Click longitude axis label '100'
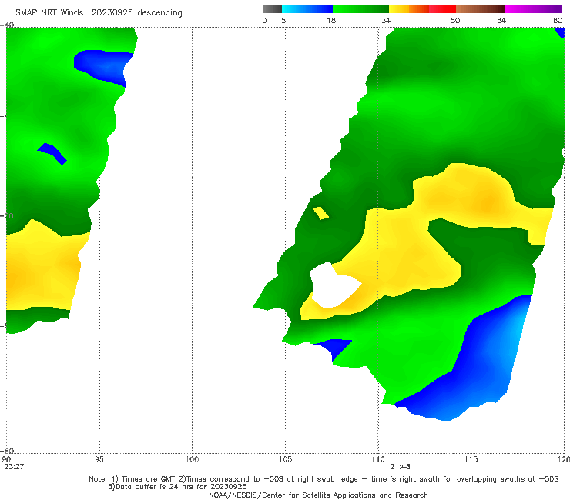The image size is (570, 500). point(192,459)
